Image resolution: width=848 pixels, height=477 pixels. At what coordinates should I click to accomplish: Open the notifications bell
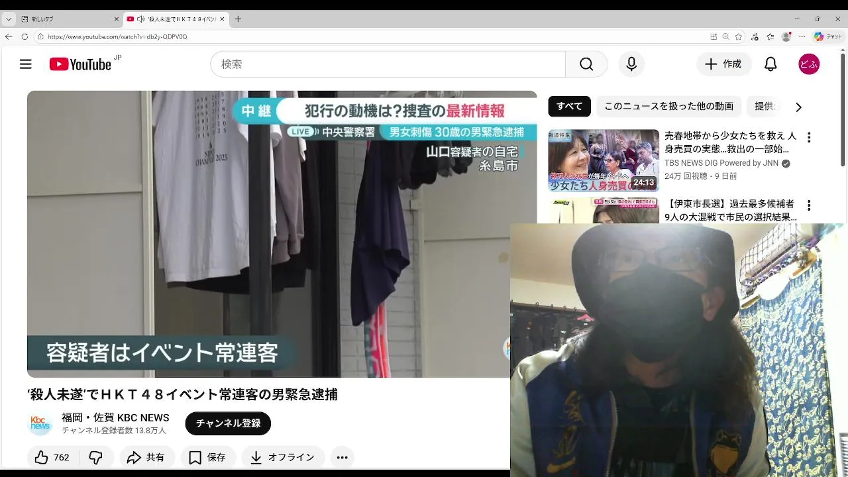[x=770, y=64]
